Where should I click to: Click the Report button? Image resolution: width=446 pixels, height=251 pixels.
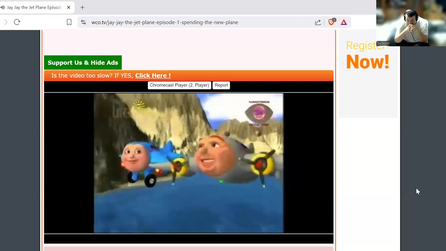221,85
